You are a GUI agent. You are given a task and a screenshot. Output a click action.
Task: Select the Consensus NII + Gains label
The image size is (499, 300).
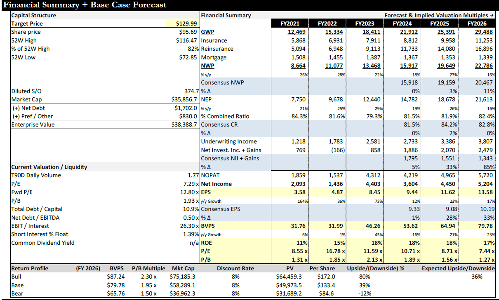pyautogui.click(x=230, y=158)
